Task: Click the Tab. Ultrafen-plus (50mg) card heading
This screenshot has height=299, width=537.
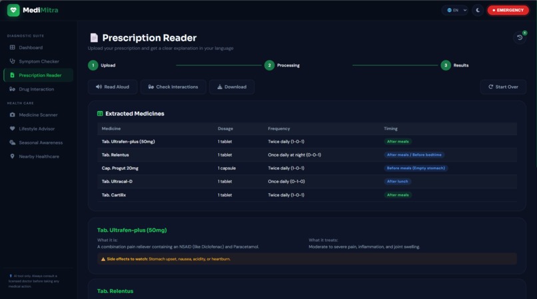Action: point(132,230)
